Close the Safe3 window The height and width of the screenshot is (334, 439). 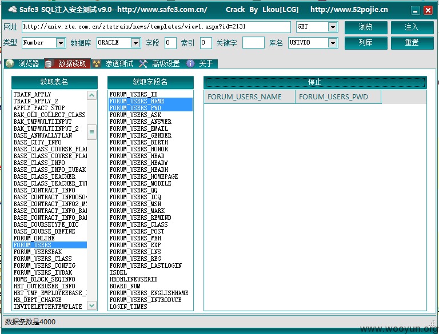[x=428, y=10]
